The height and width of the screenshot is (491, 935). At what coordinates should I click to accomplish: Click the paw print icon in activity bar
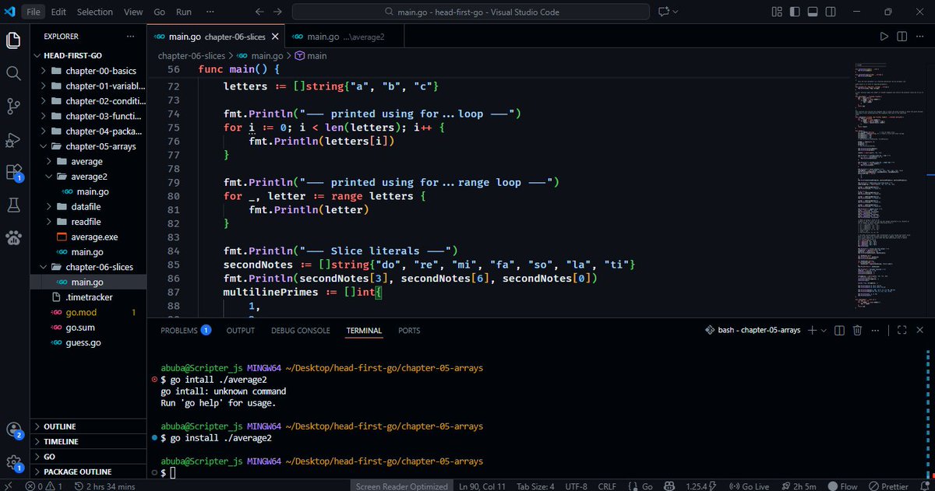[x=13, y=237]
